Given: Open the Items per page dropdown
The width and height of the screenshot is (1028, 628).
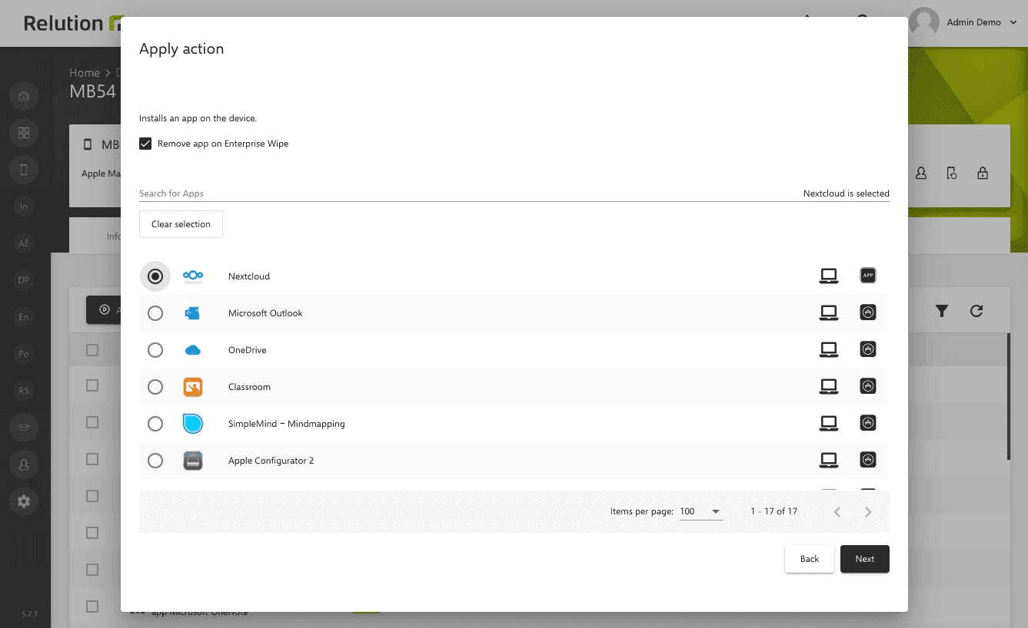Looking at the screenshot, I should [700, 511].
